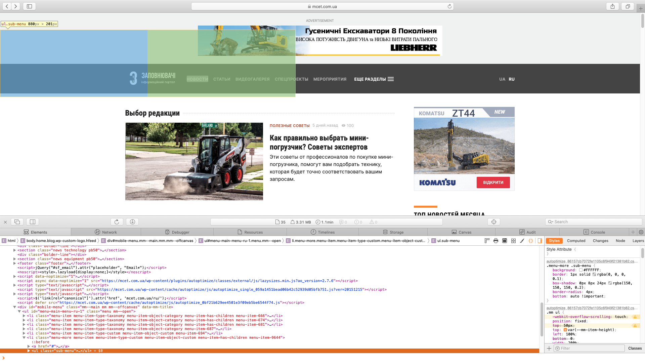Expand section news equipment pb50 node
The image size is (645, 363).
15,259
